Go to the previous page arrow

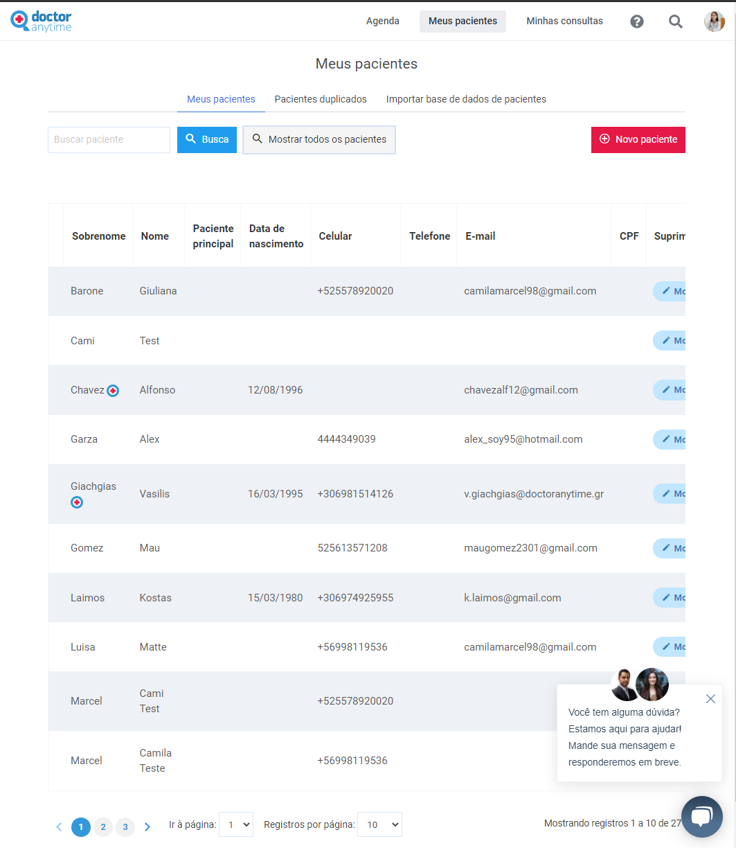(59, 827)
